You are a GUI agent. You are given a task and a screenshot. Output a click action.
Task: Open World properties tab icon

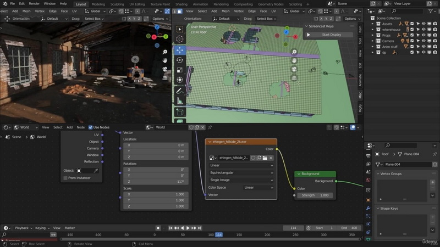pos(368,180)
